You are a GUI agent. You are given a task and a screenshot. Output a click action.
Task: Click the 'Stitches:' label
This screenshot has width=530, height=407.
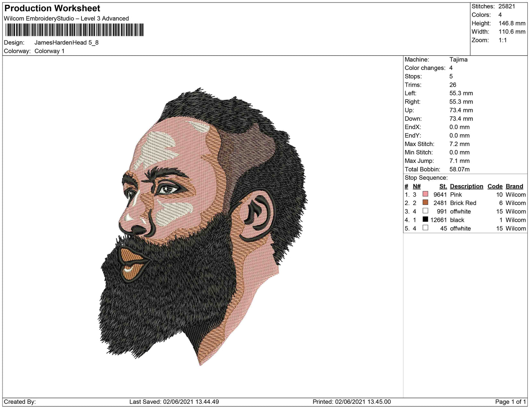click(483, 6)
